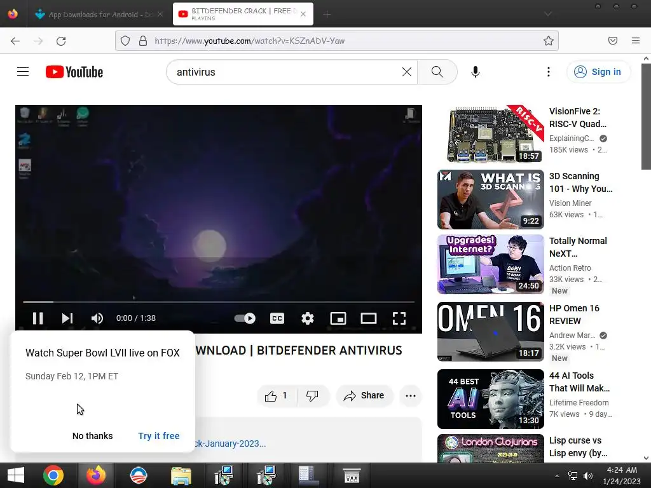
Task: Go forward in Firefox
Action: click(x=38, y=41)
